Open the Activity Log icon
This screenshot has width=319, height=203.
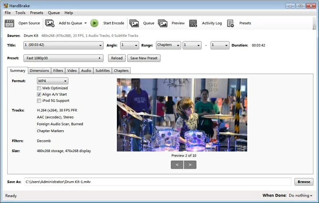coord(193,23)
